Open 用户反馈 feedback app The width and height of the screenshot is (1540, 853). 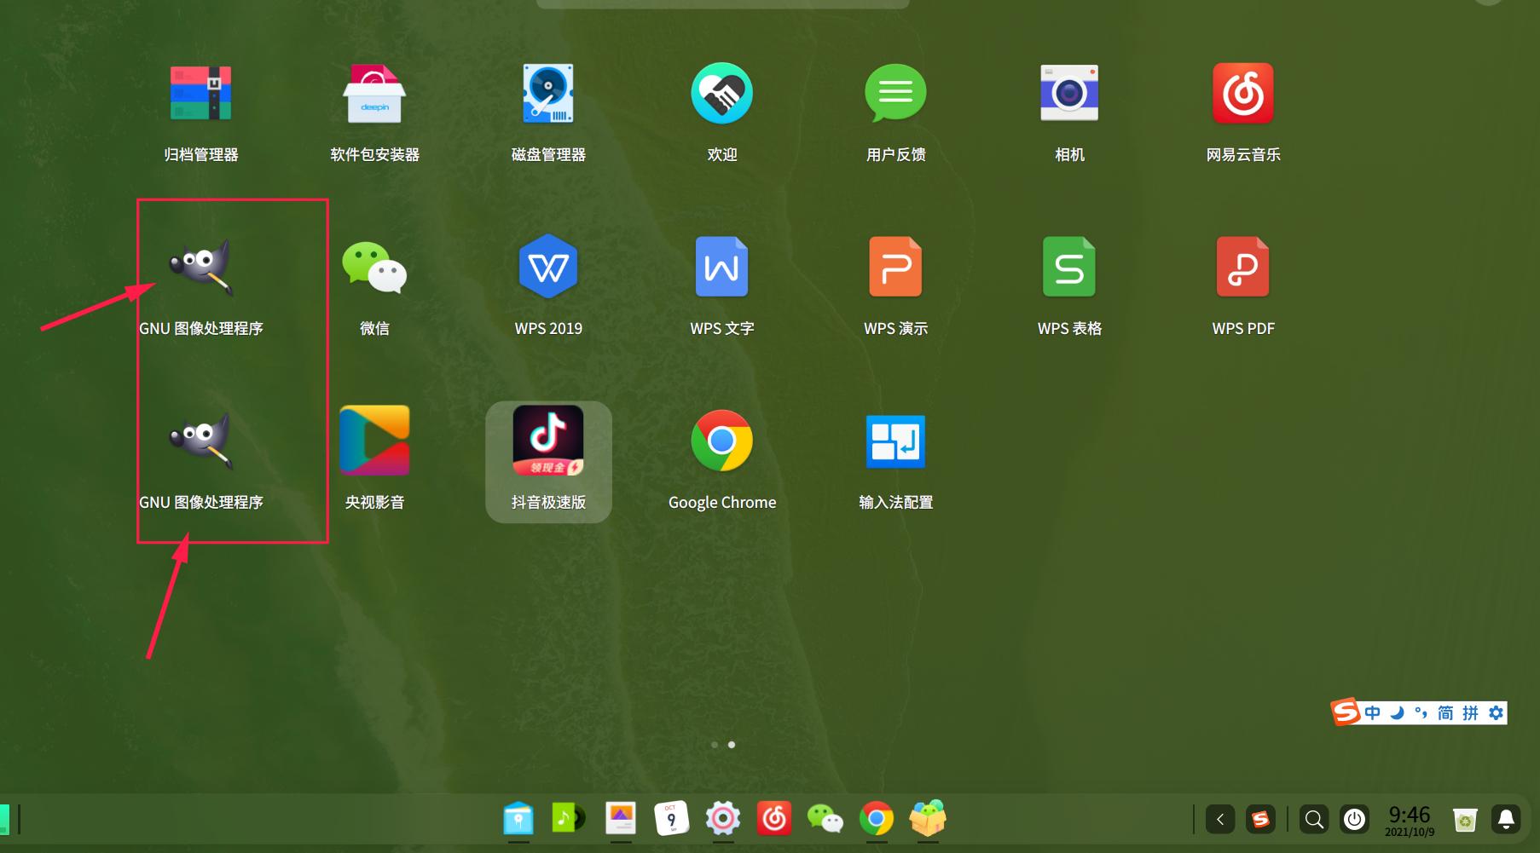pyautogui.click(x=895, y=94)
